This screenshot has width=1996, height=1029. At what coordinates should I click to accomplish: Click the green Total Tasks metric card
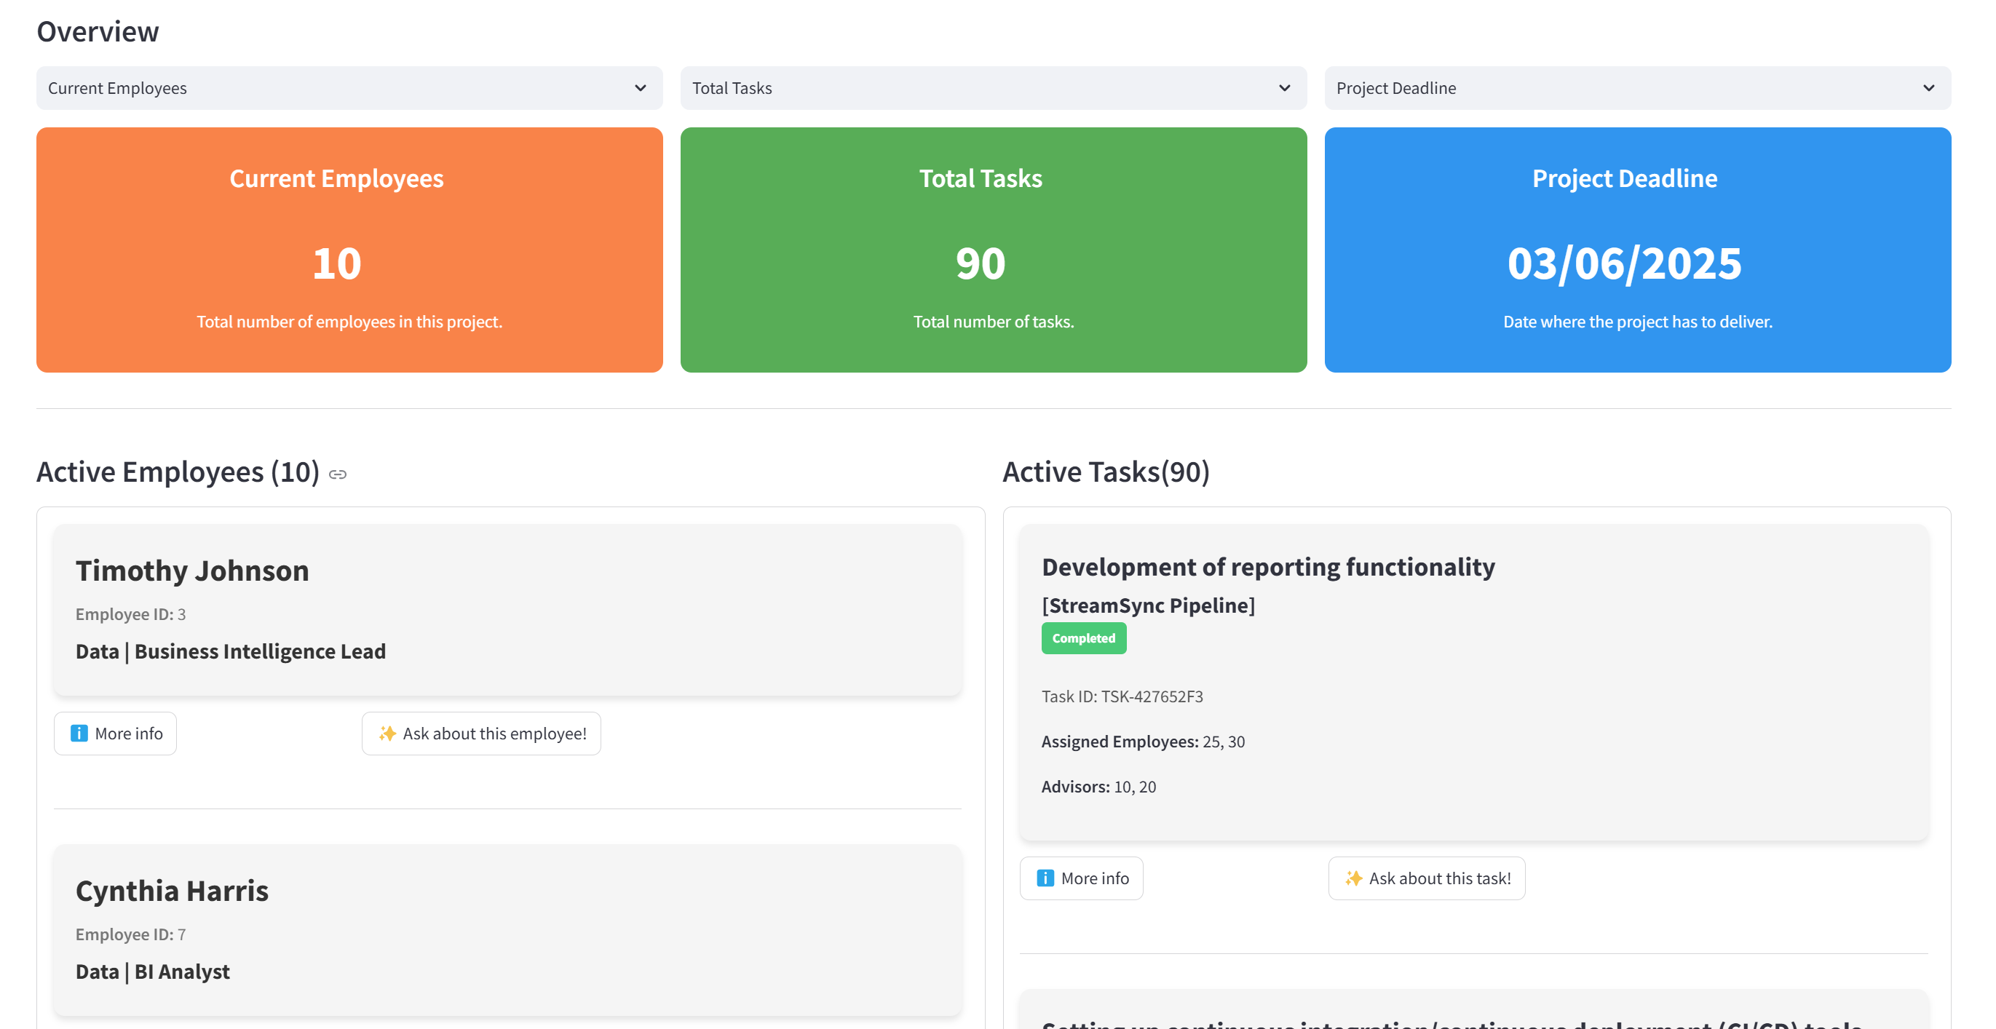coord(994,250)
